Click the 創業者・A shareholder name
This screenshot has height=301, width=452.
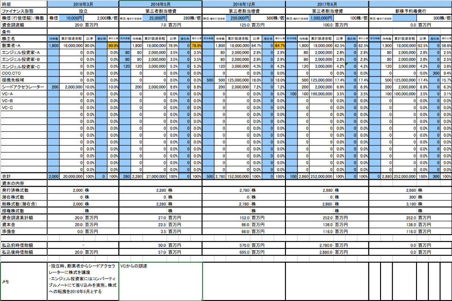click(24, 46)
